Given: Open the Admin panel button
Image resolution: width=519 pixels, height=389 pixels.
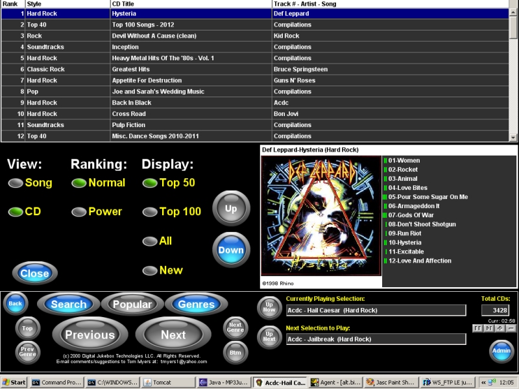Looking at the screenshot, I should [x=501, y=351].
